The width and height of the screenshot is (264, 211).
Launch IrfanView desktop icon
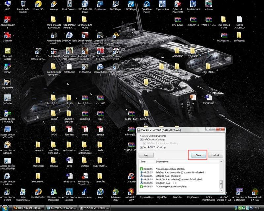[7, 37]
